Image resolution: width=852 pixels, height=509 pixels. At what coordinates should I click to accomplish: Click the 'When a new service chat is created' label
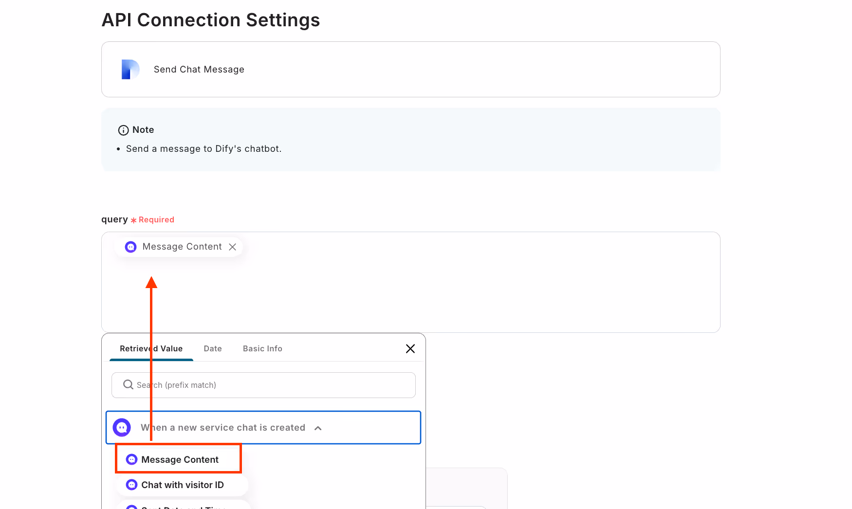(x=223, y=428)
